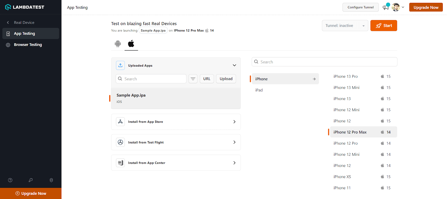
Task: Click the Start button with rocket
Action: 384,26
